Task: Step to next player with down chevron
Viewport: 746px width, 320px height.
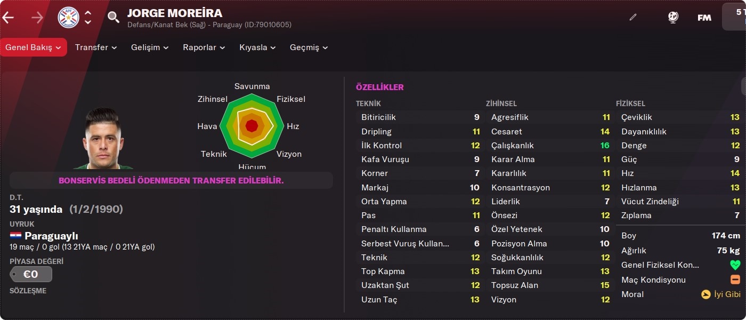Action: 88,22
